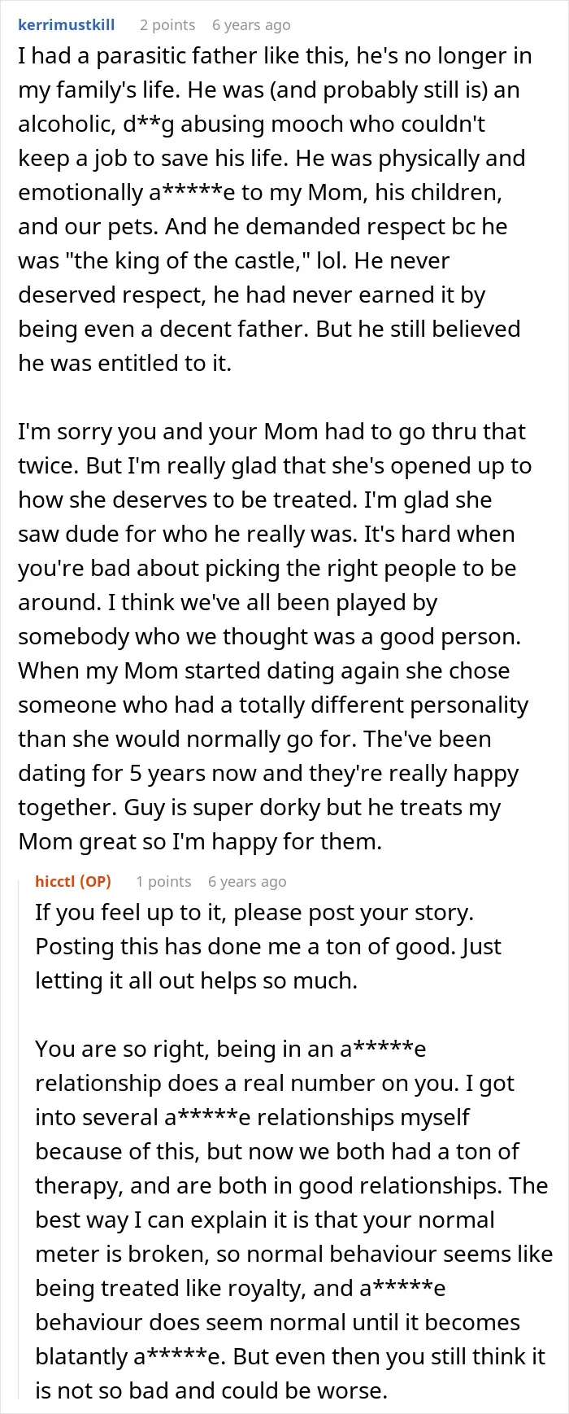The width and height of the screenshot is (569, 1414).
Task: Collapse reply thread using the left vertical line
Action: [20, 1139]
